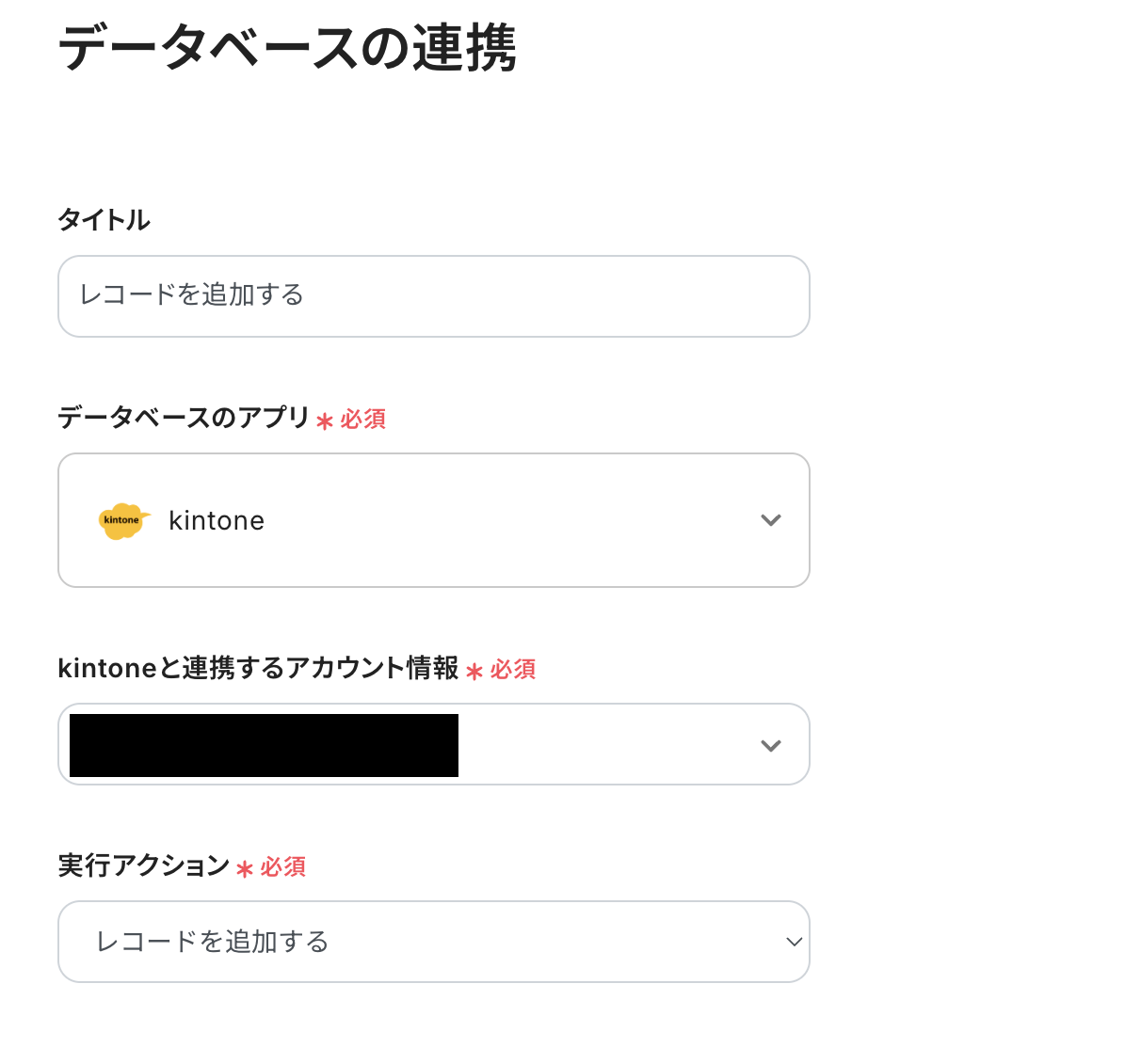Expand the database app dropdown chevron

tap(771, 520)
